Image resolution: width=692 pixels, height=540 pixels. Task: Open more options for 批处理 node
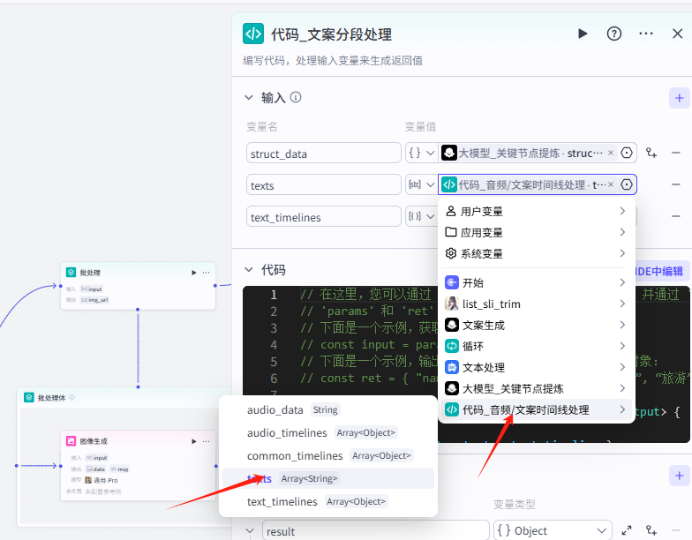coord(207,273)
